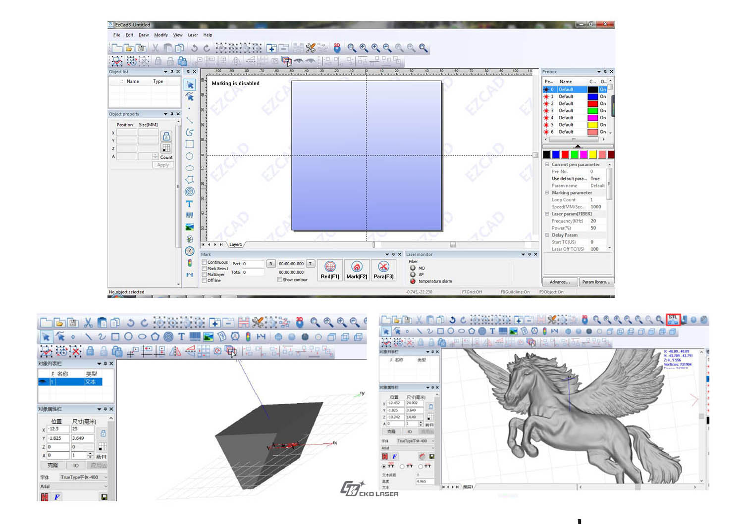Open the Param library dialog
743x524 pixels.
click(596, 282)
